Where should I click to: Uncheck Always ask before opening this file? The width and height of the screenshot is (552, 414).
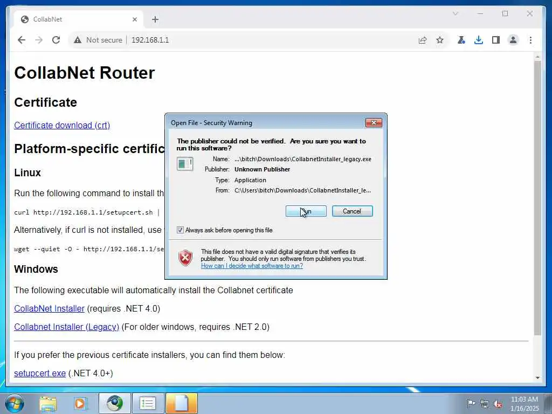180,230
